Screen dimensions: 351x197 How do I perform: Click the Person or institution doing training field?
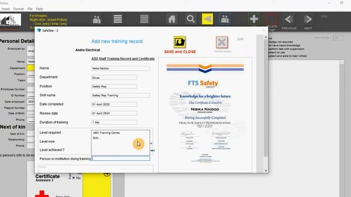click(121, 158)
